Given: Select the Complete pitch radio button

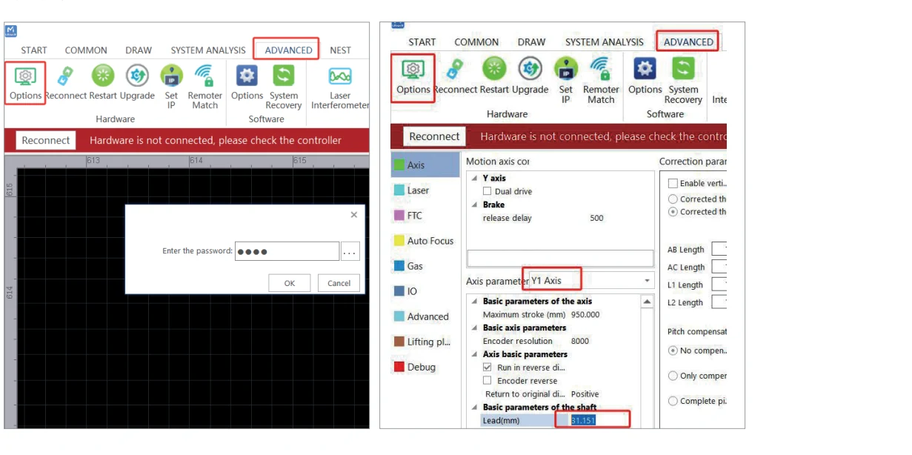Looking at the screenshot, I should pyautogui.click(x=673, y=401).
